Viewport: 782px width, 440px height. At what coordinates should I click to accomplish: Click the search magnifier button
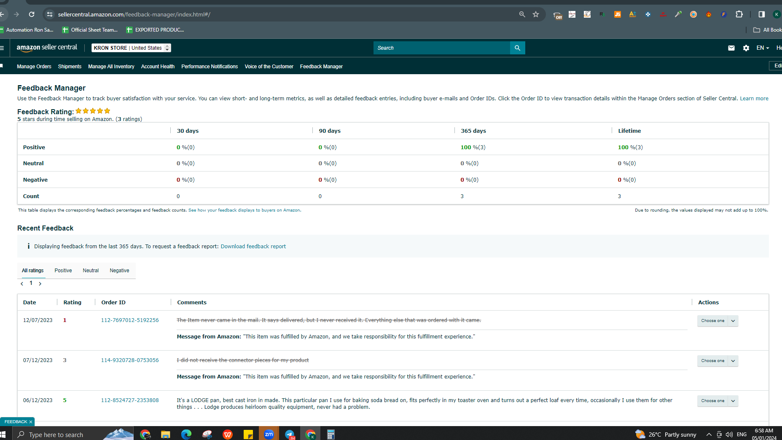517,48
